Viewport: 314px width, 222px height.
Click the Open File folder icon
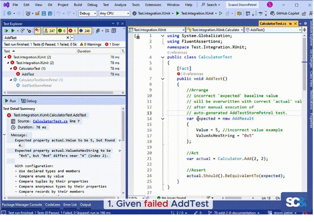(38, 14)
